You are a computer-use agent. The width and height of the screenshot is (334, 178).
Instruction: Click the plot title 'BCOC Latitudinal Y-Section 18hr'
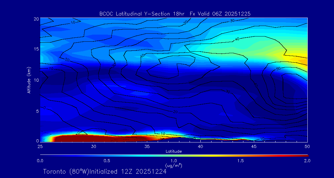click(x=143, y=14)
